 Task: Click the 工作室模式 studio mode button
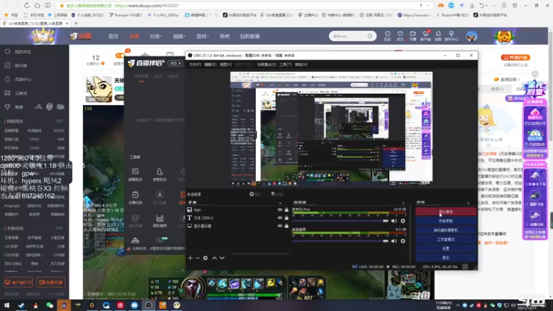(x=446, y=239)
